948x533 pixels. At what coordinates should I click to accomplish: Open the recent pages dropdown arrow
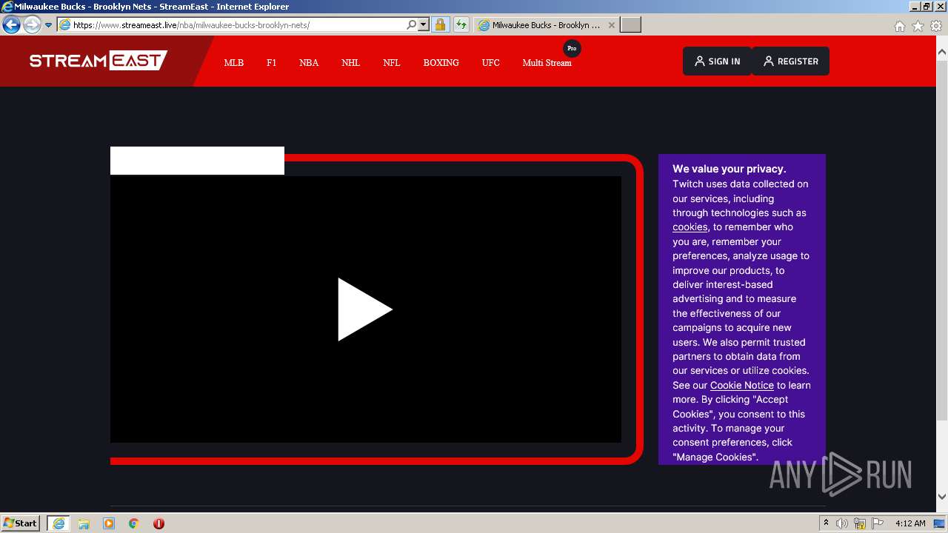click(48, 25)
